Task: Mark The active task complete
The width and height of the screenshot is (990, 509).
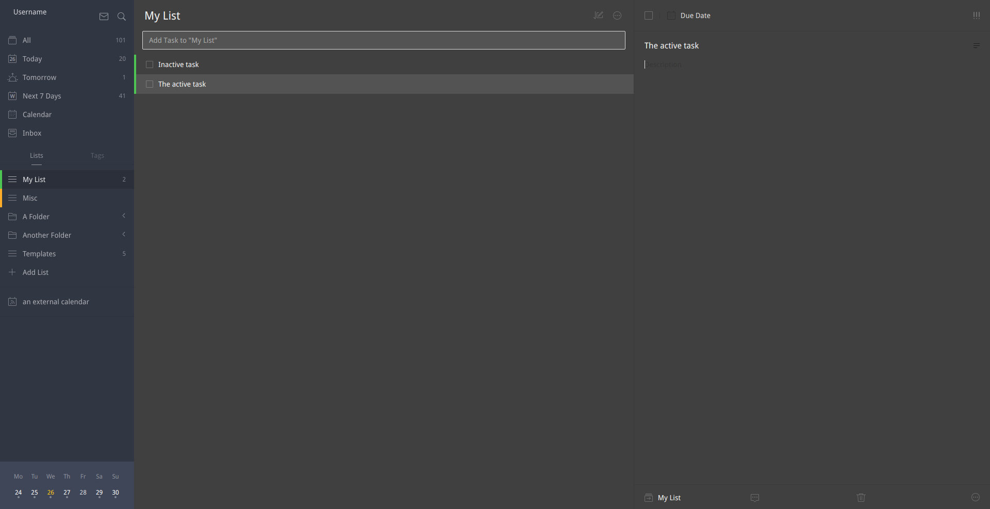Action: click(x=150, y=84)
